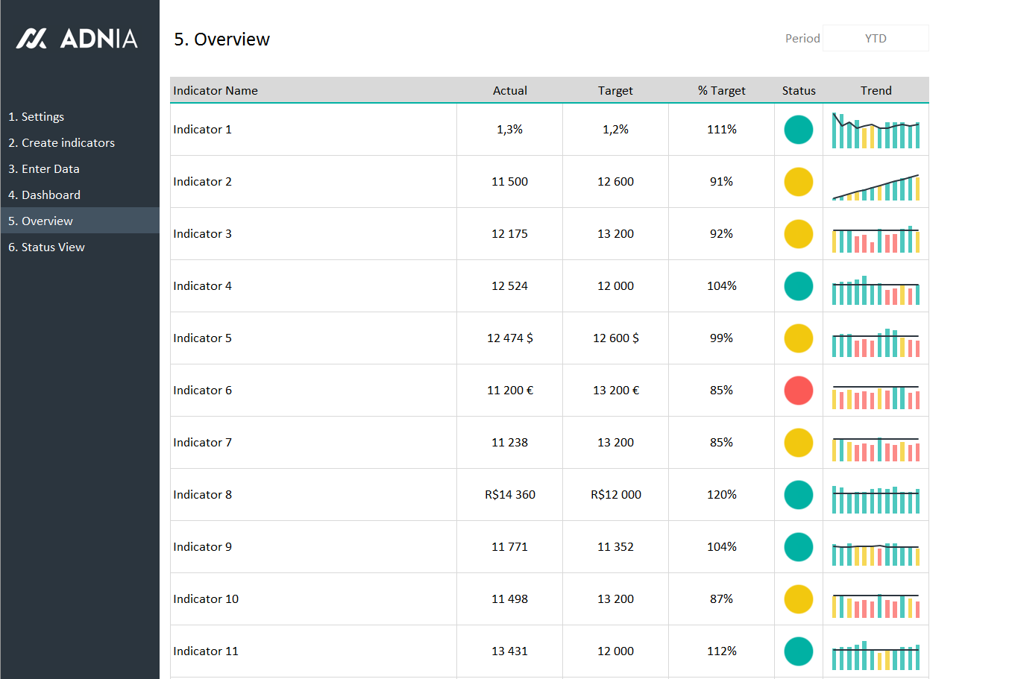
Task: Open Indicator 1 trend sparkline chart
Action: (x=876, y=131)
